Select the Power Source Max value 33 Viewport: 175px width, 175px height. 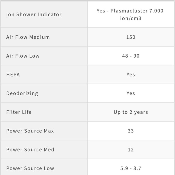tap(131, 131)
